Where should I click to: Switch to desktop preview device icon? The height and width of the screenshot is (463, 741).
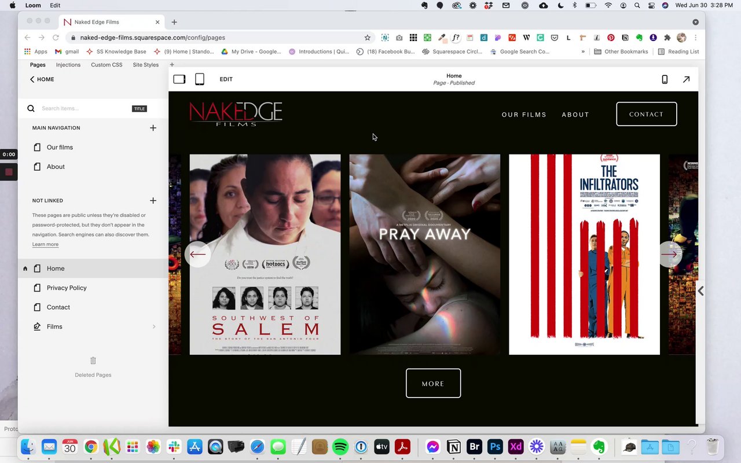179,79
